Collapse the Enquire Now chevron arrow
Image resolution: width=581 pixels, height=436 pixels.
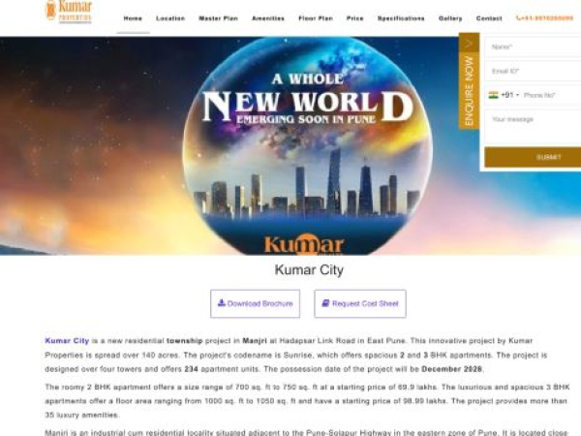(x=469, y=44)
